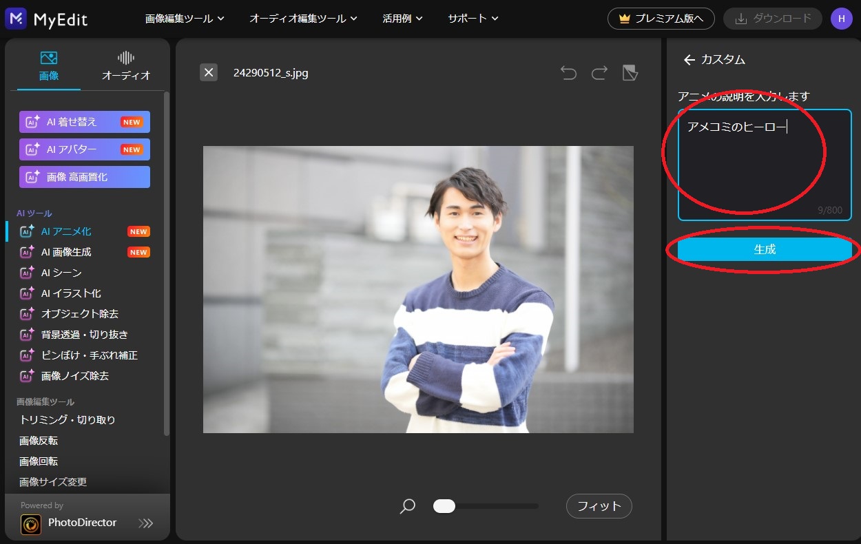Undo the last edit with the undo arrow
The image size is (861, 544).
coord(568,73)
